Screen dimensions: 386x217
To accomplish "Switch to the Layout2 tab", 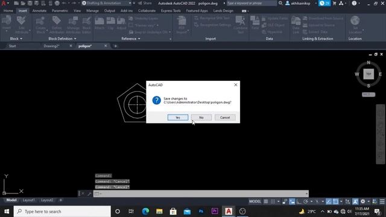I will 47,200.
